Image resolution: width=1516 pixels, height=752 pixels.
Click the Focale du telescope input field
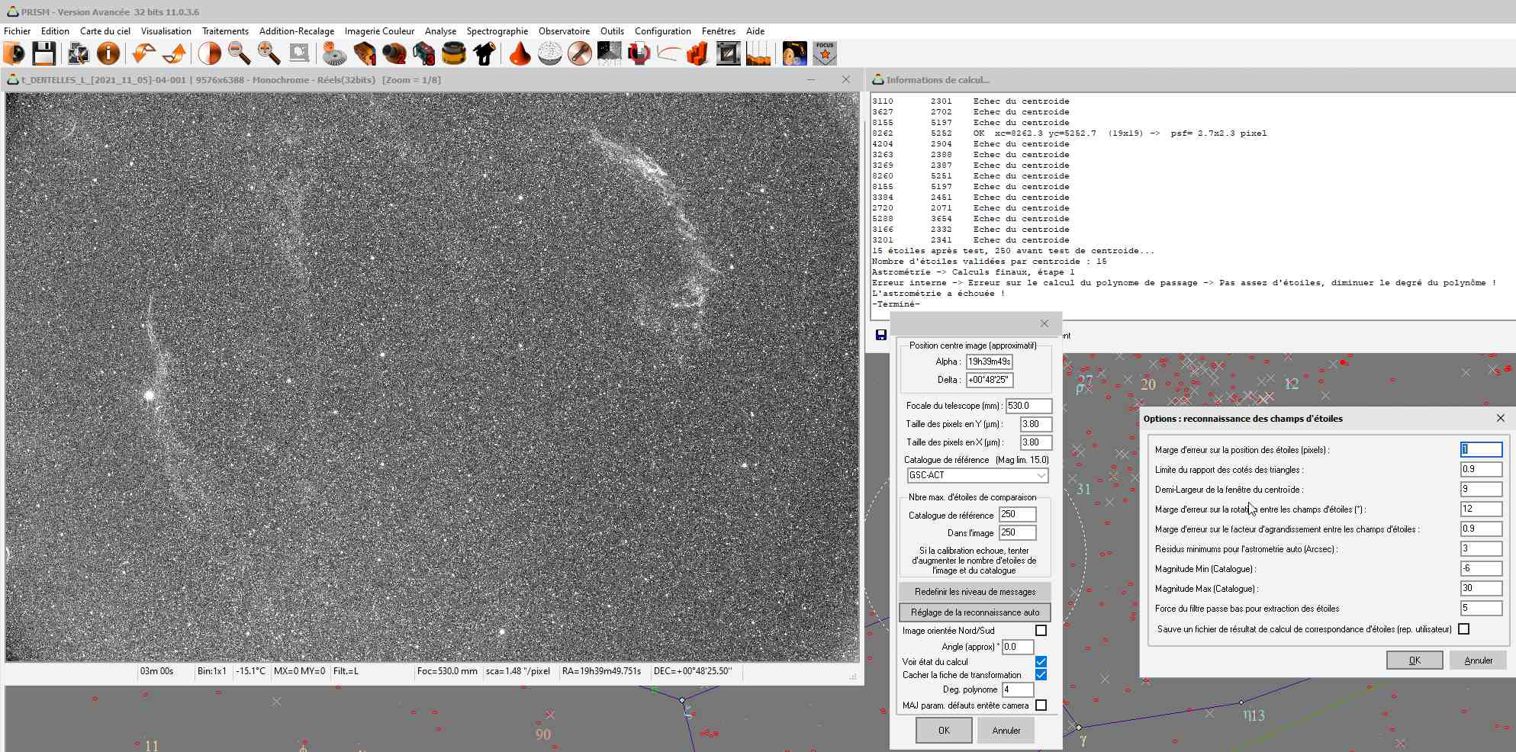(x=1028, y=406)
